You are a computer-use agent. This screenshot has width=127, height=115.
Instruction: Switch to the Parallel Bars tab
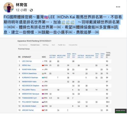pos(62,45)
